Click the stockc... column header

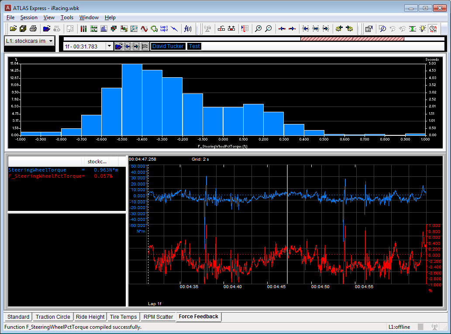pyautogui.click(x=97, y=162)
